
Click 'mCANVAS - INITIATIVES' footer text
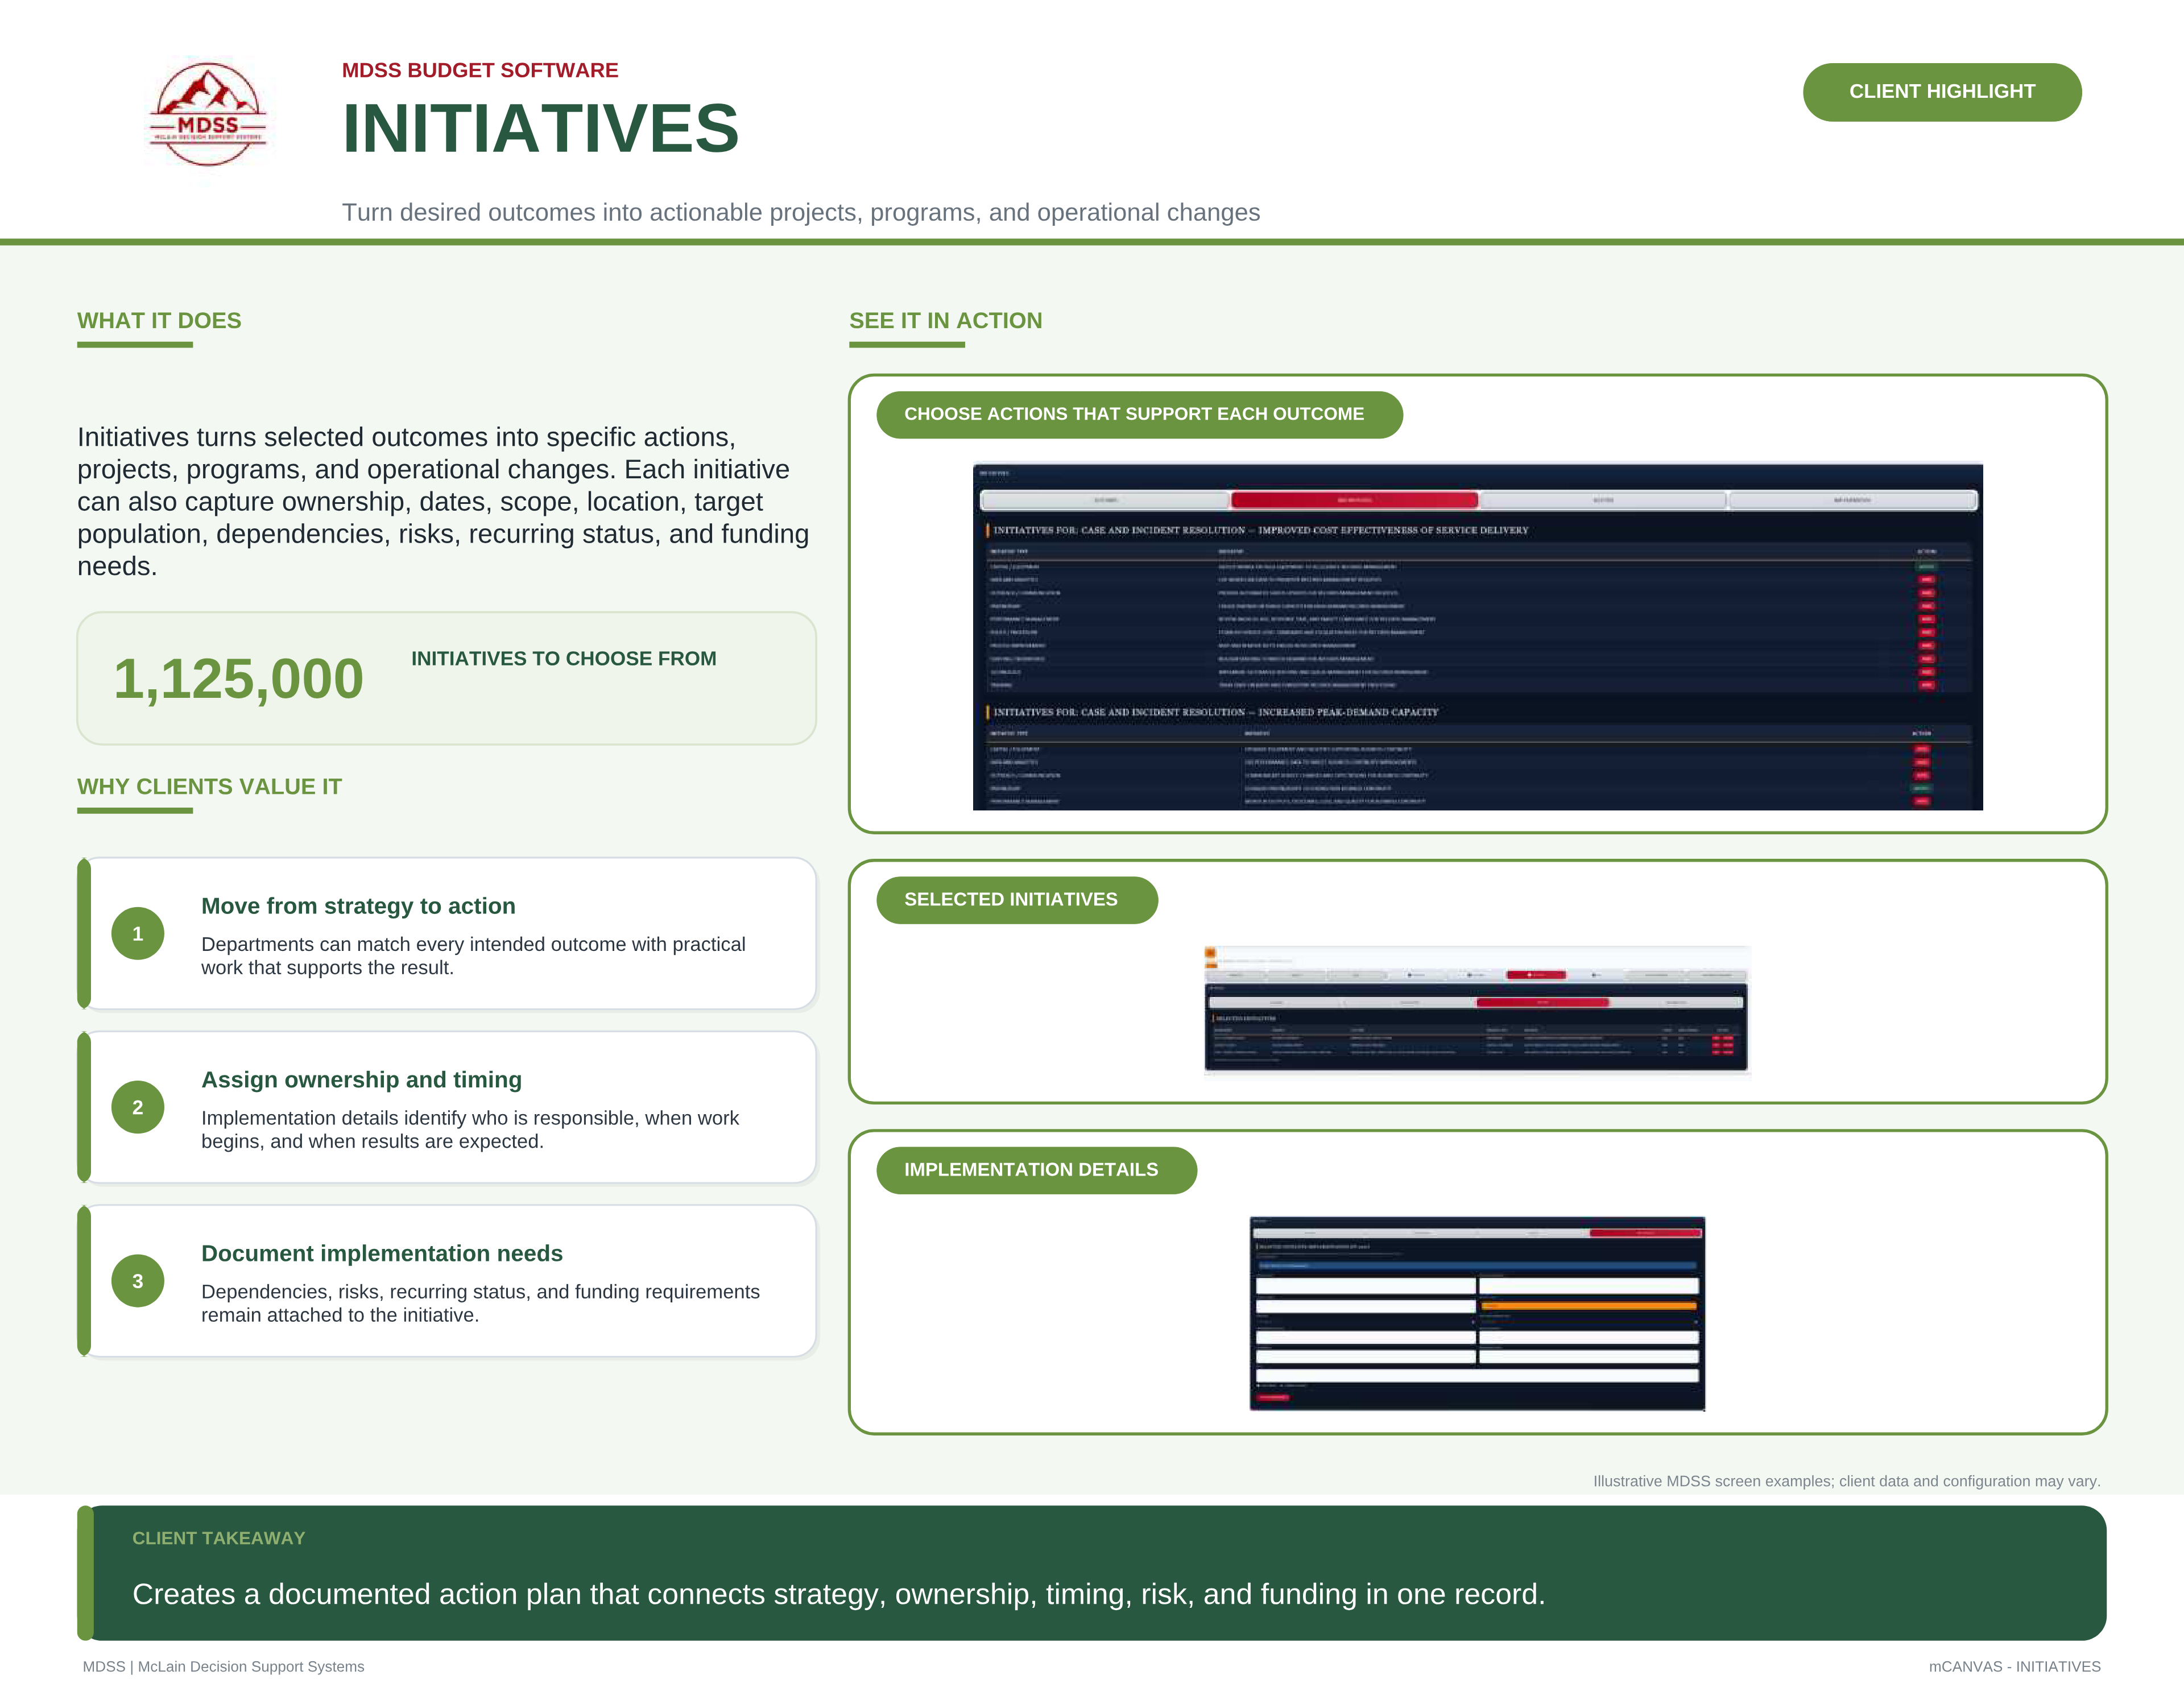pyautogui.click(x=2014, y=1667)
